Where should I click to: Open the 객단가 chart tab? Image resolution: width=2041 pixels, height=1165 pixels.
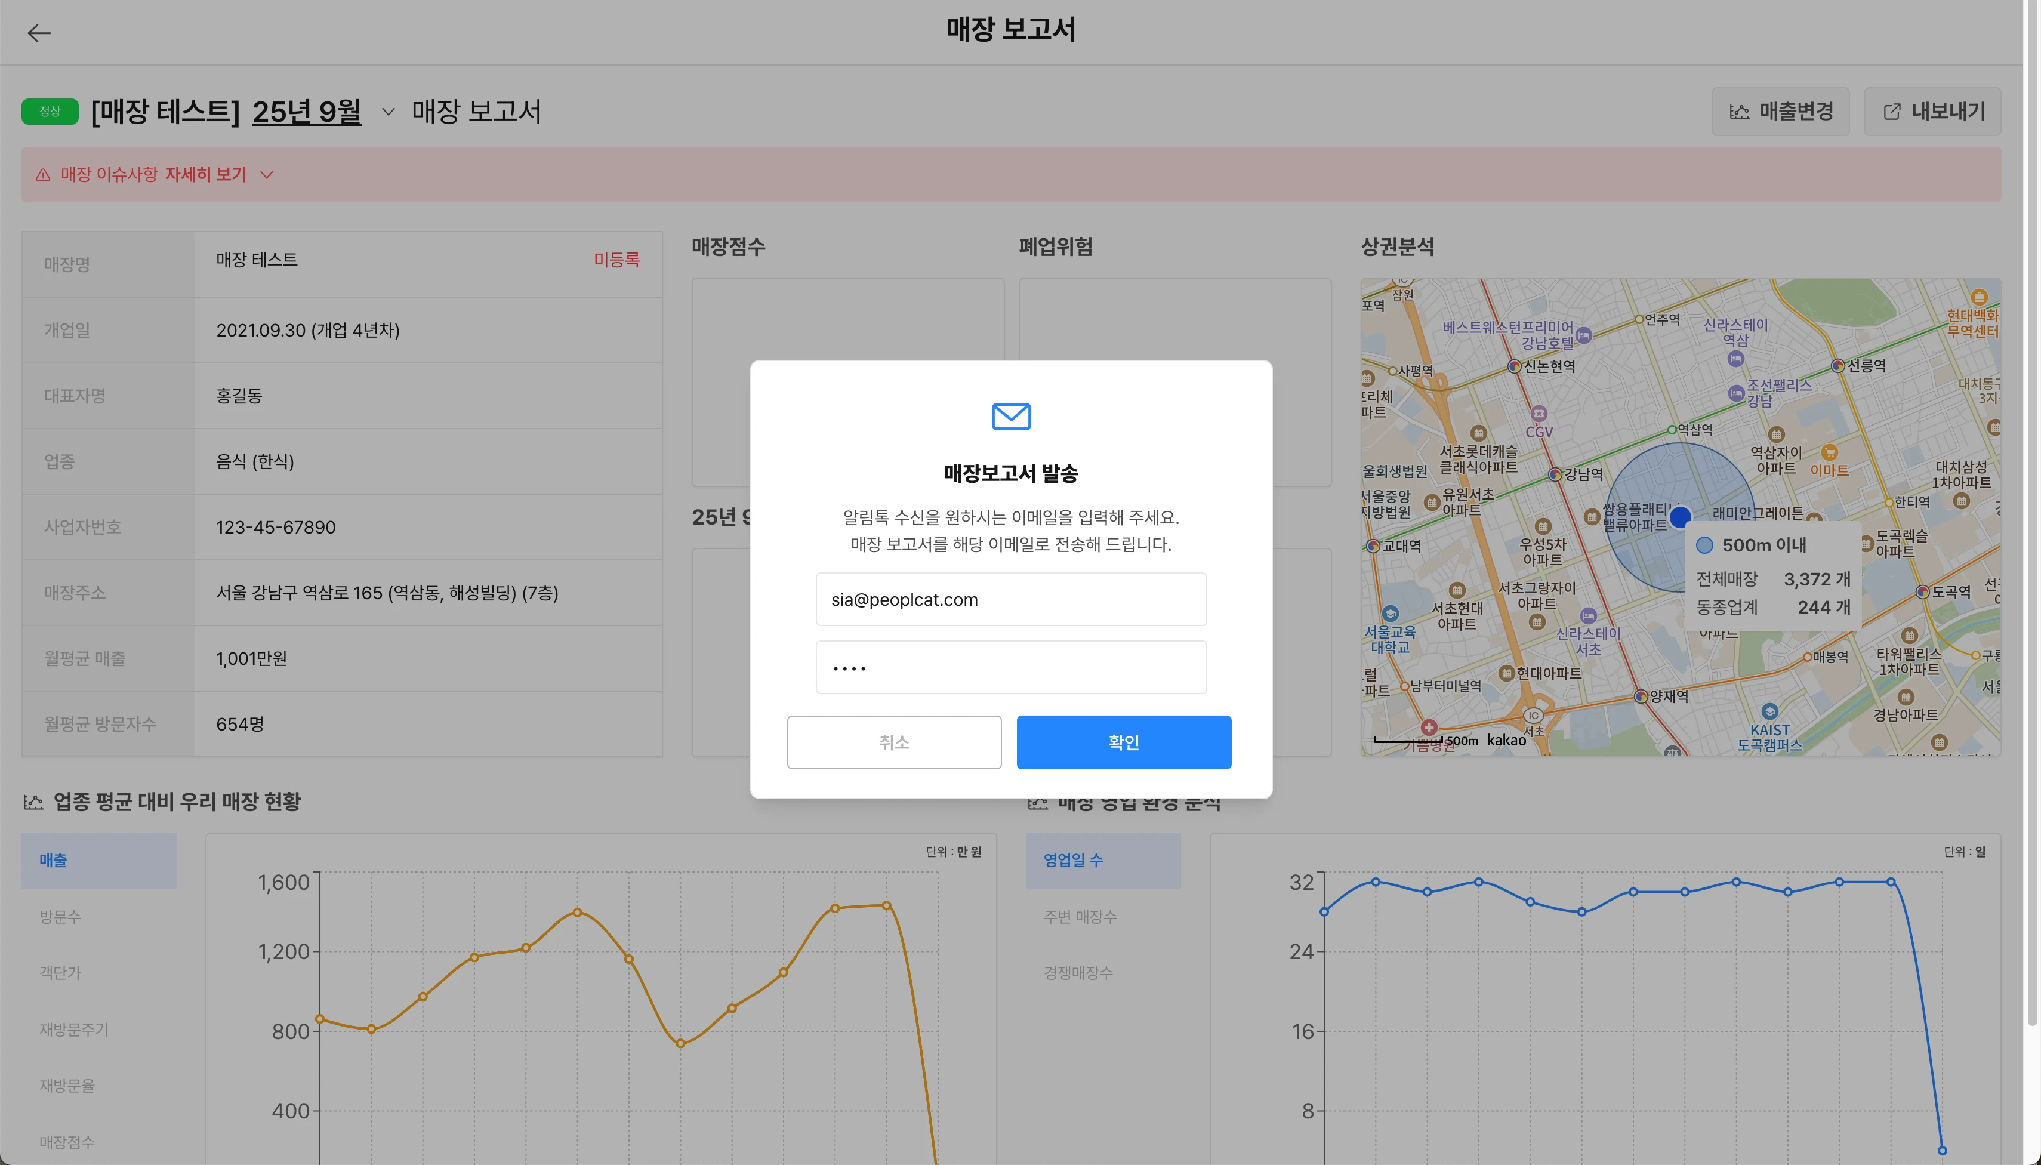[x=60, y=973]
